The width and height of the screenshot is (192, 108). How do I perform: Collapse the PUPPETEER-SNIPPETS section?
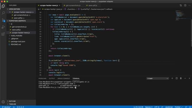click(21, 21)
